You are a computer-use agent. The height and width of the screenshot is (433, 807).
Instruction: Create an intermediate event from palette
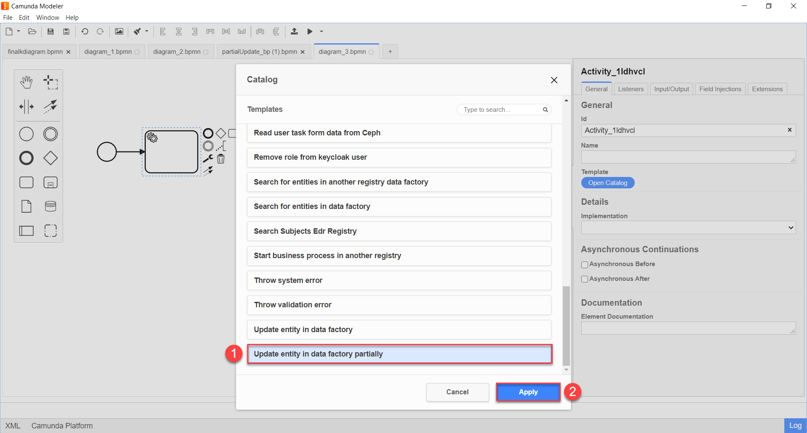50,134
